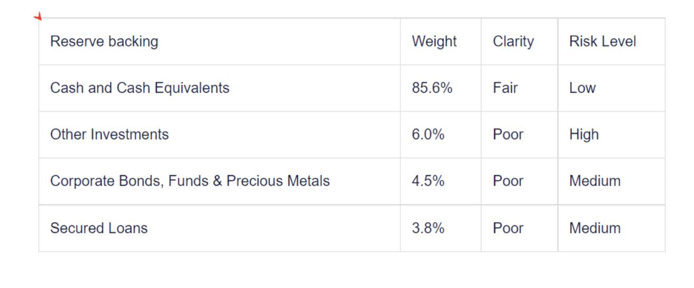The image size is (694, 288).
Task: Select the Reserve backing header cell
Action: (104, 41)
